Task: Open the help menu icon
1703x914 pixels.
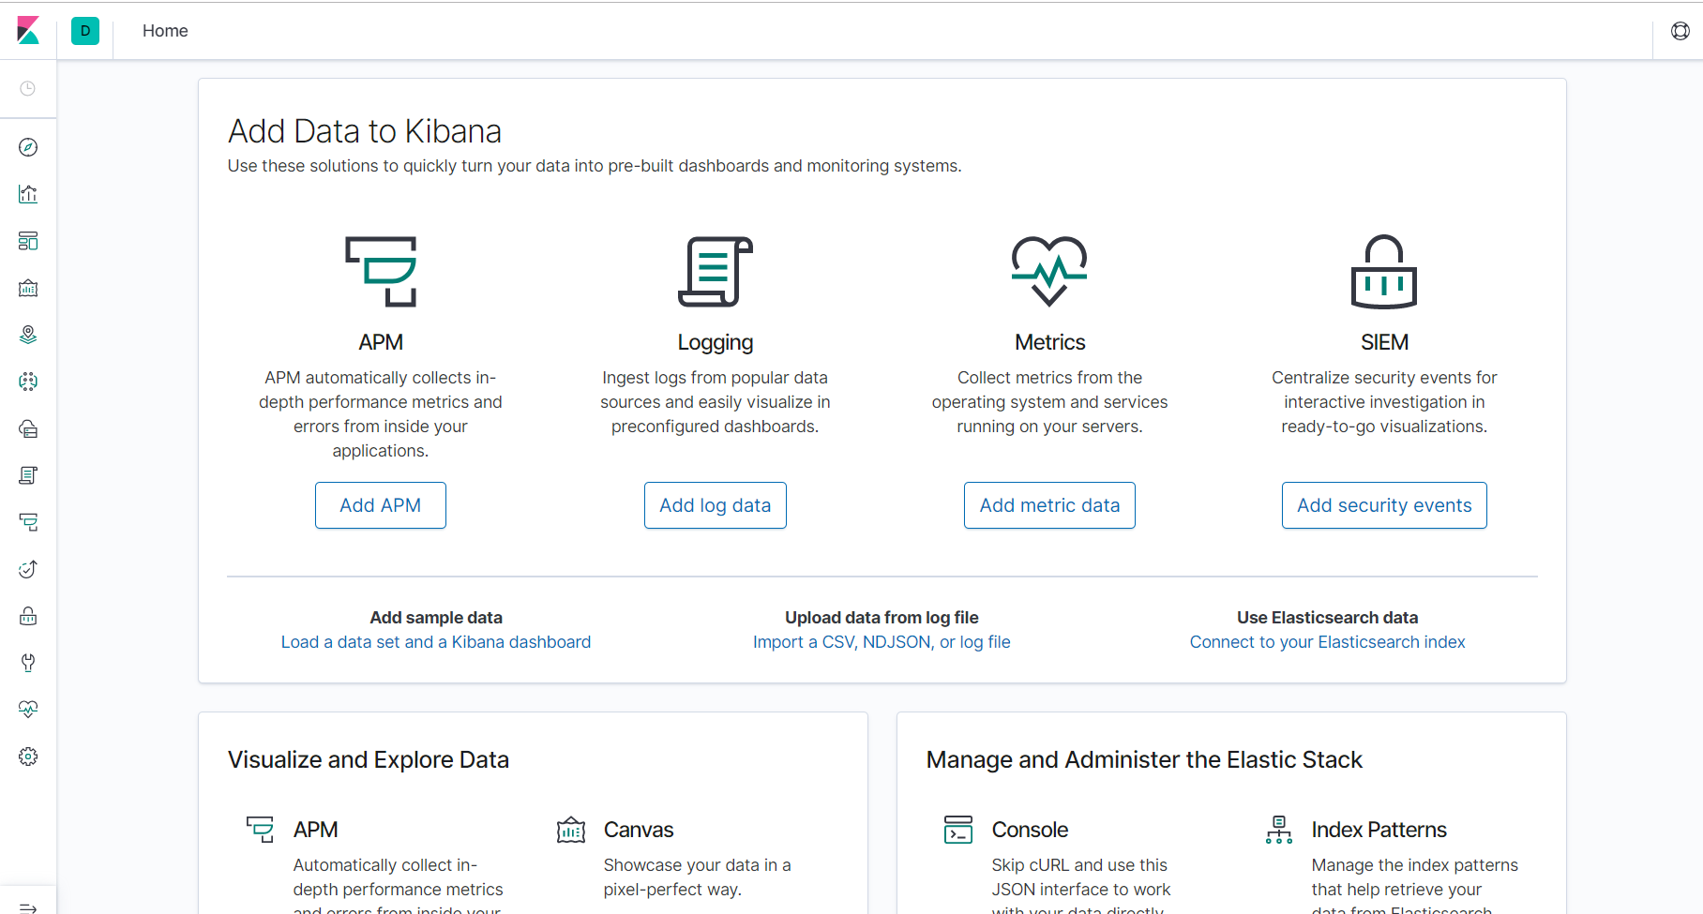Action: pos(1680,31)
